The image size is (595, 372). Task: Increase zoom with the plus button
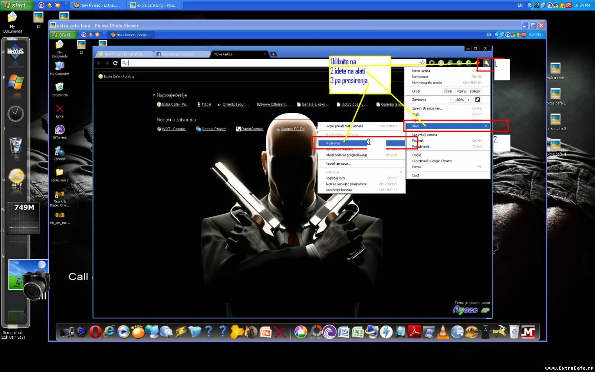point(468,100)
